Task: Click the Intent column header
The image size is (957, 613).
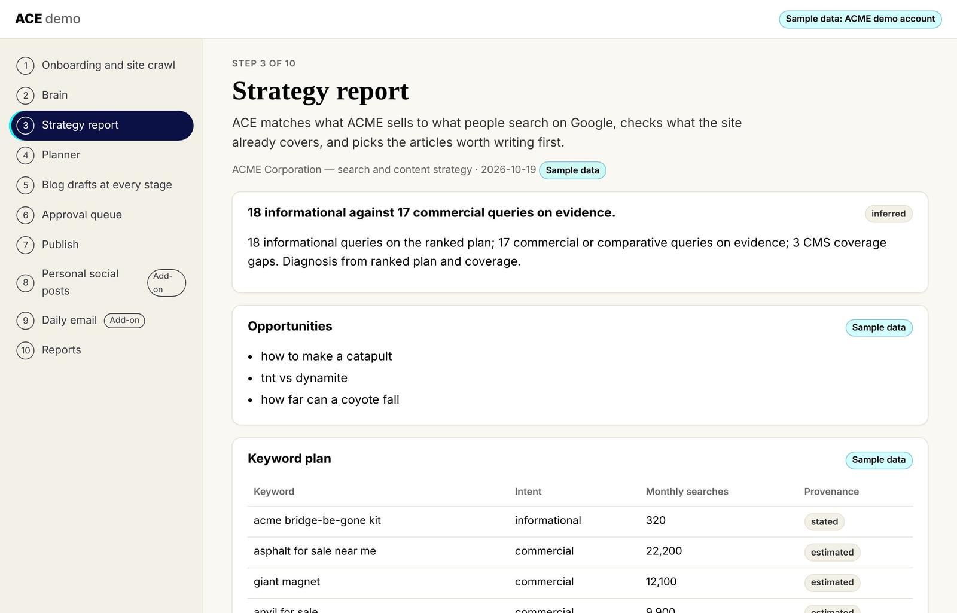Action: click(x=528, y=492)
